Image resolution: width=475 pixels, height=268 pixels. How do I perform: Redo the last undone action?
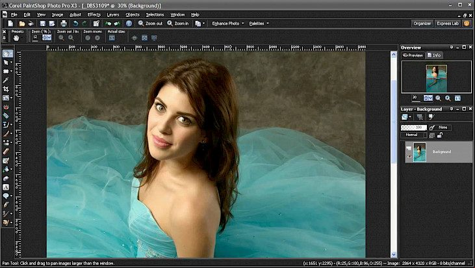[84, 23]
